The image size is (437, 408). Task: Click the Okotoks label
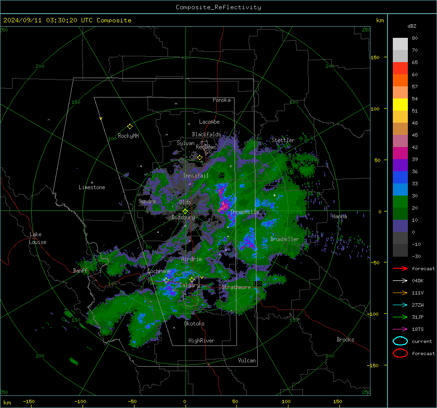194,324
